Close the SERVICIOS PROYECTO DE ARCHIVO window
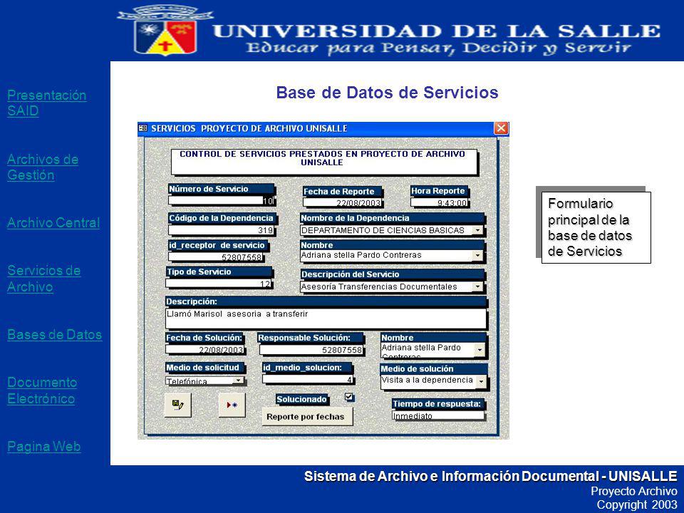Viewport: 684px width, 513px height. point(501,128)
